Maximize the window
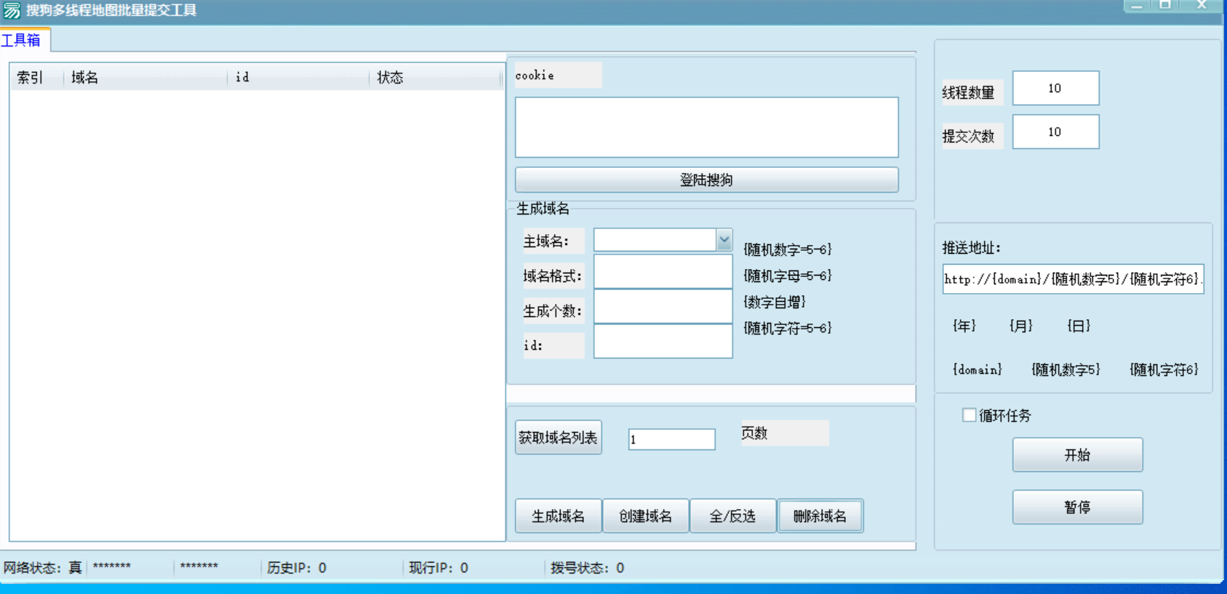Image resolution: width=1227 pixels, height=594 pixels. click(x=1165, y=5)
